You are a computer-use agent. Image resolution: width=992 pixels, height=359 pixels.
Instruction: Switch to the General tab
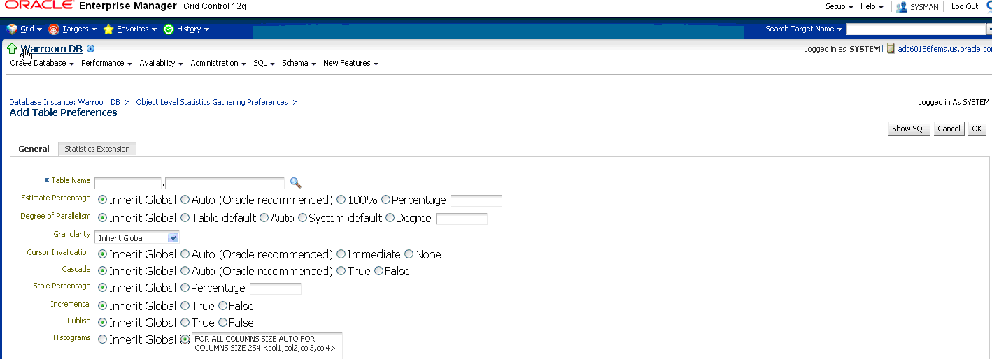pyautogui.click(x=34, y=149)
